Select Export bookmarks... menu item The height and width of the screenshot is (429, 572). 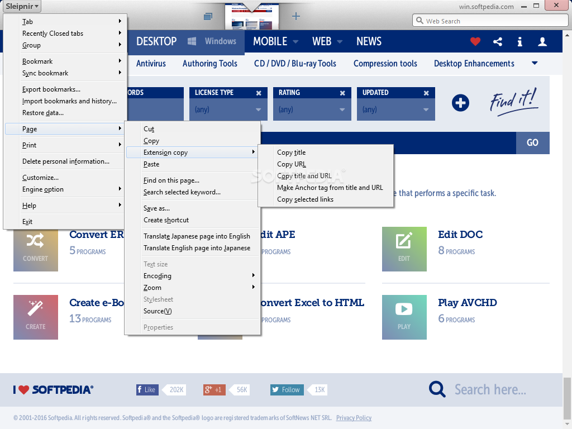pyautogui.click(x=65, y=89)
